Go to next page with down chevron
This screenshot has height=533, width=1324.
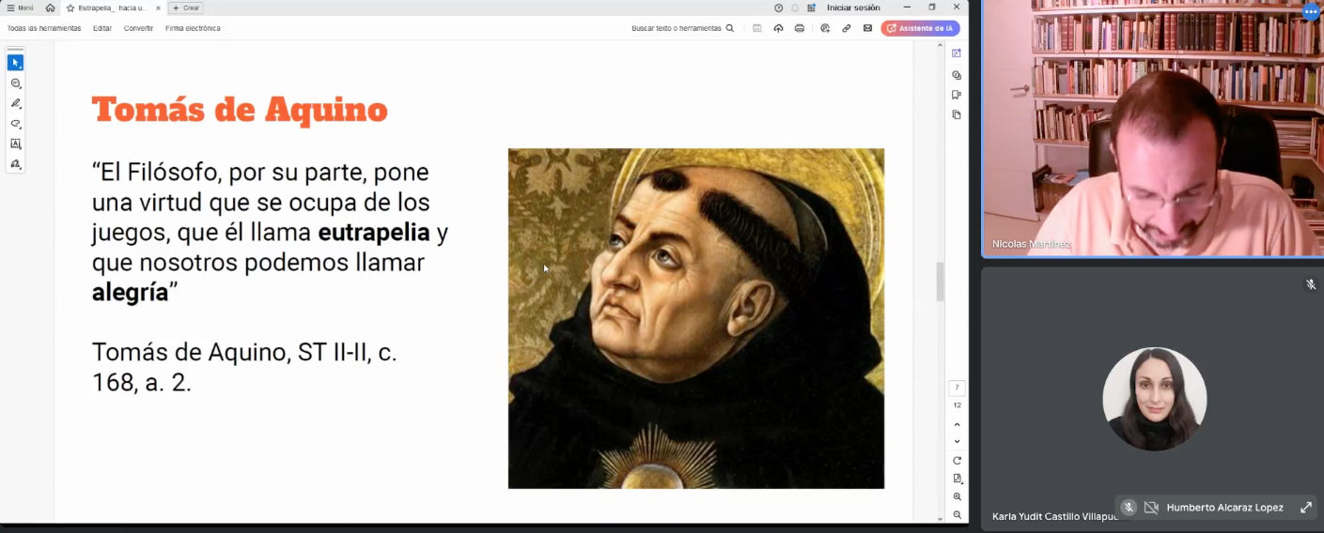[957, 441]
